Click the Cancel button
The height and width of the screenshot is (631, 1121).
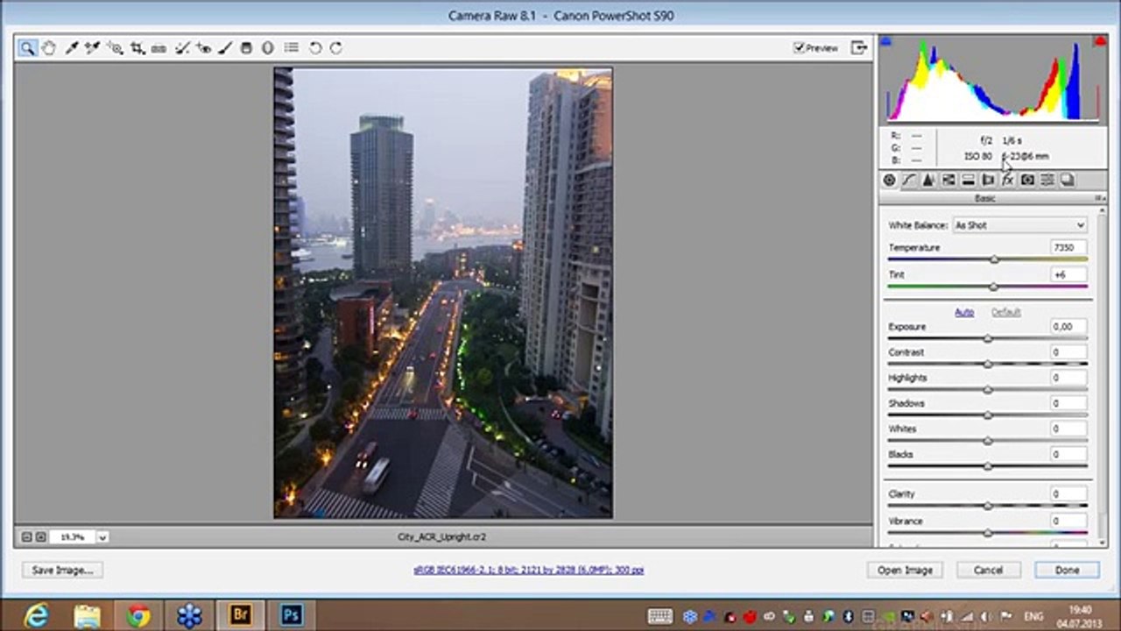[988, 571]
